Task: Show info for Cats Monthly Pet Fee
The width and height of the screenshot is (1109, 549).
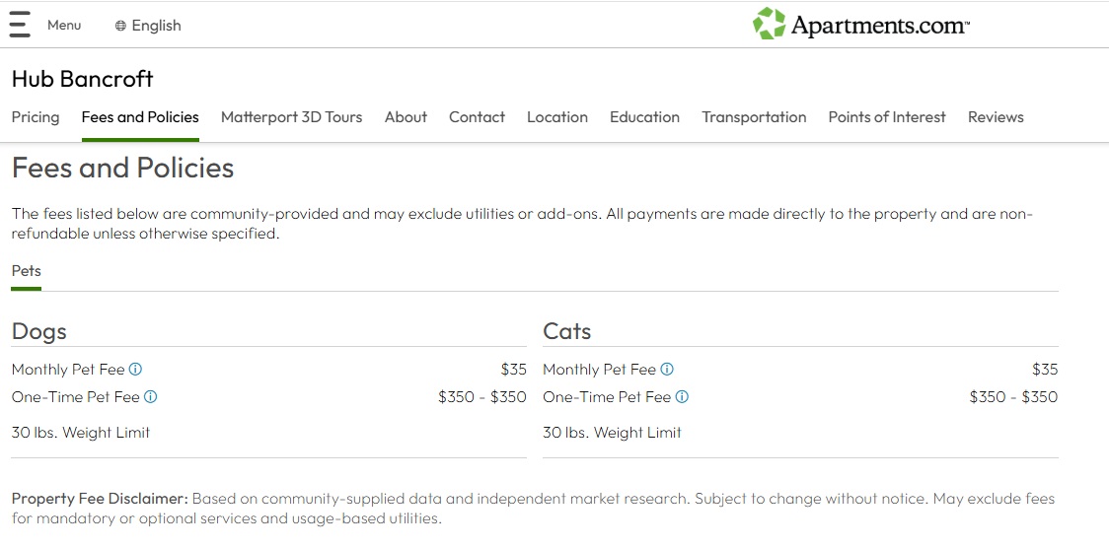Action: click(667, 370)
